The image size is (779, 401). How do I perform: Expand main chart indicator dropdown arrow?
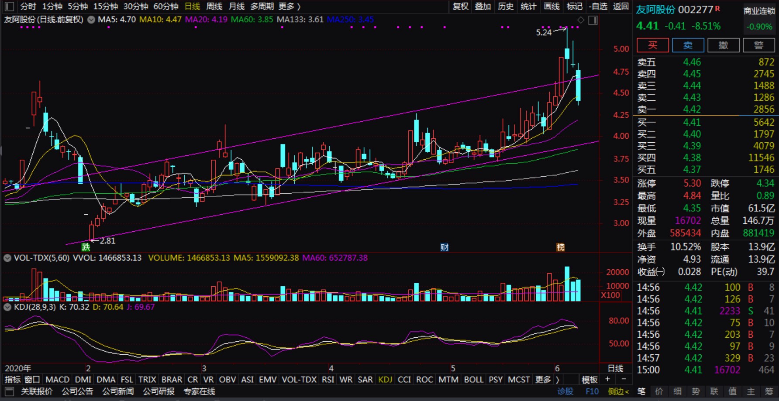[91, 20]
